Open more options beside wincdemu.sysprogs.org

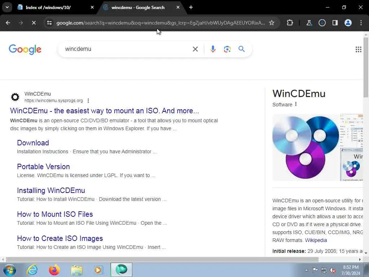(88, 101)
